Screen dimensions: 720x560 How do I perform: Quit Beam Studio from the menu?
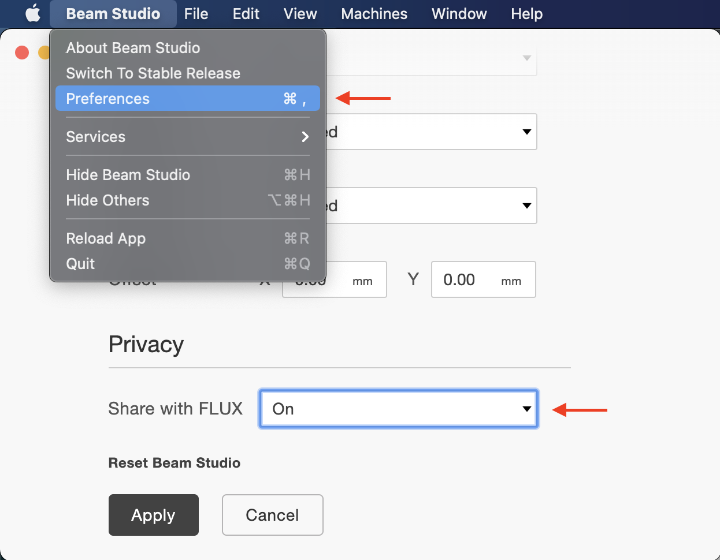(188, 264)
